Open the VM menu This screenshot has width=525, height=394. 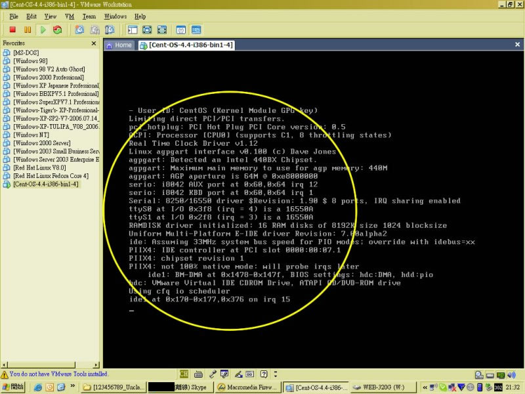point(70,16)
